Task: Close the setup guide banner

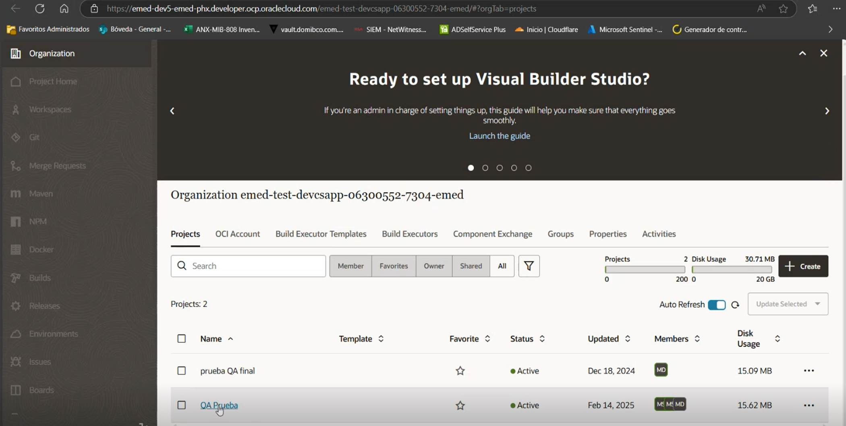Action: [824, 53]
